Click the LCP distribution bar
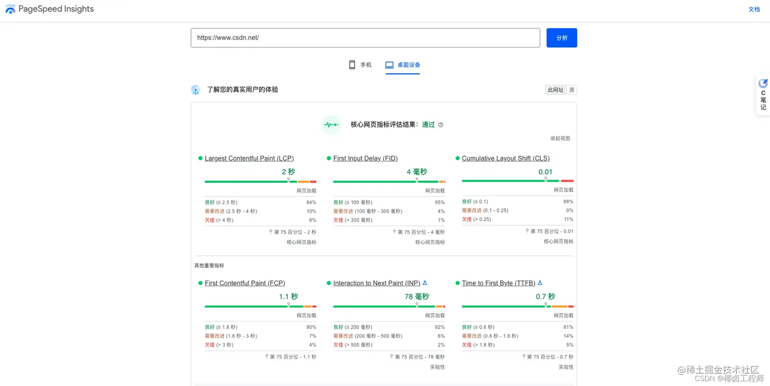 tap(260, 181)
